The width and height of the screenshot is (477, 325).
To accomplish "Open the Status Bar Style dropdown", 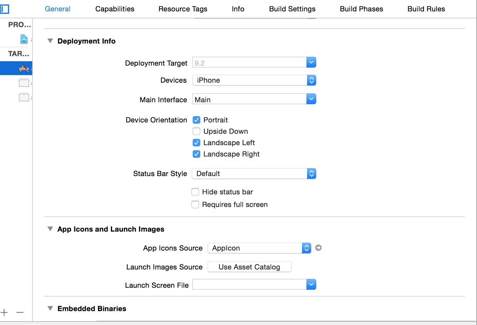I will 254,174.
